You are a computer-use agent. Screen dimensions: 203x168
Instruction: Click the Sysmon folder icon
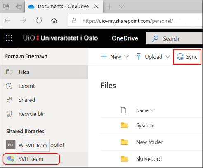[x=124, y=125]
